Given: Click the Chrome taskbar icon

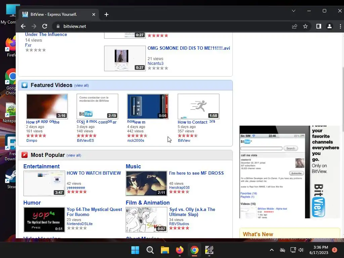Looking at the screenshot, I should [195, 250].
